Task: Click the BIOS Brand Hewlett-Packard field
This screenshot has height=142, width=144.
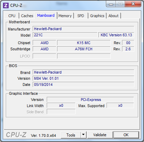Action: pos(84,72)
